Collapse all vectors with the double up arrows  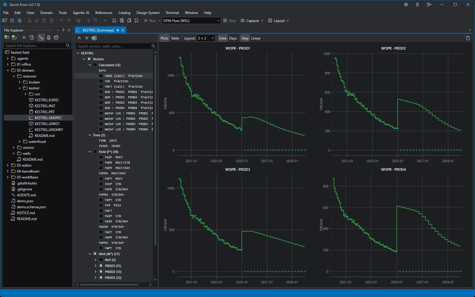point(79,38)
